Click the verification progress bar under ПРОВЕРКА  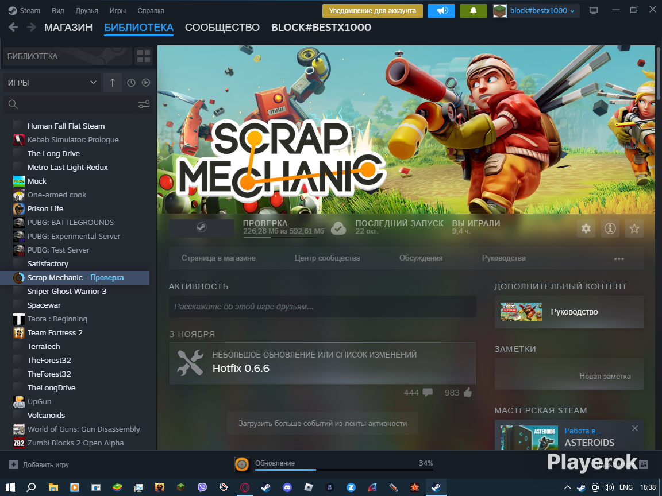pos(279,238)
